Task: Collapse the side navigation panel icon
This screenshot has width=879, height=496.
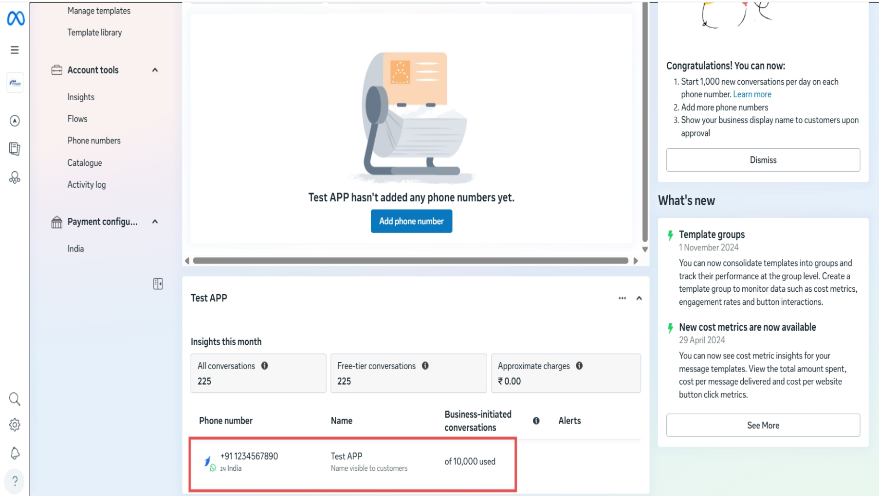Action: (158, 284)
